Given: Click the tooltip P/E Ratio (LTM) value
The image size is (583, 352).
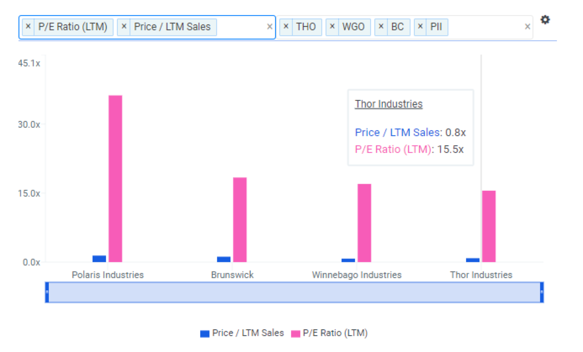Looking at the screenshot, I should (x=450, y=150).
